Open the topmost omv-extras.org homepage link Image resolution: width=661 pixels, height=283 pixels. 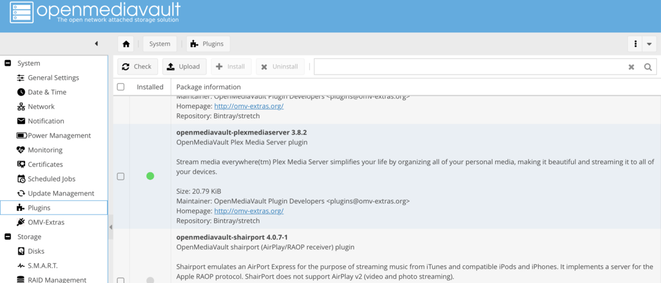coord(248,106)
